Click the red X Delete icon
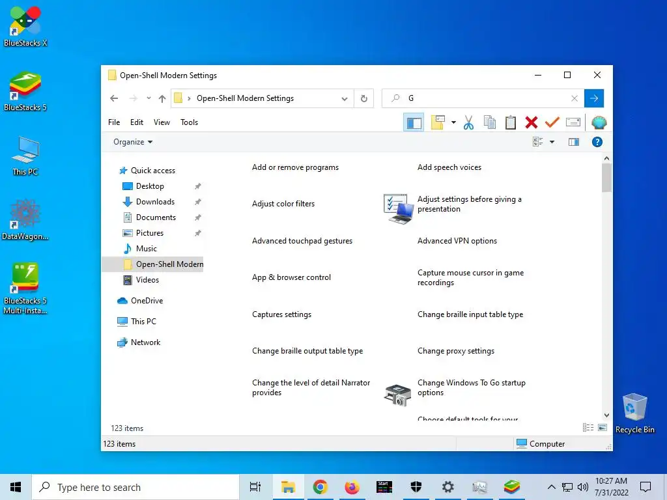The image size is (667, 500). pos(532,122)
